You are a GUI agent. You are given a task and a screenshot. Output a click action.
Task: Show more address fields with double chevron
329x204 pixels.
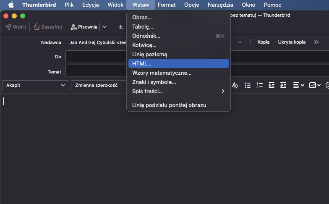coord(316,42)
